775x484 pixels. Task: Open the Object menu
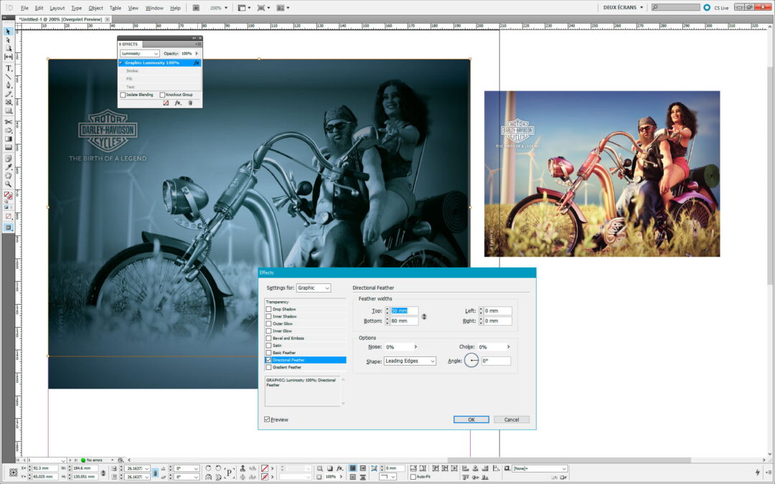(x=95, y=8)
